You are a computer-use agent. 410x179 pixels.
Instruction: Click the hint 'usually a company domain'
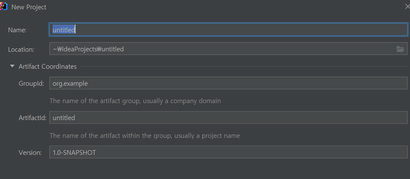click(x=182, y=101)
